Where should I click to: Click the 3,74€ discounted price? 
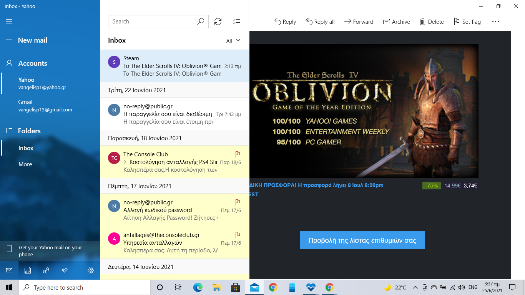point(470,186)
